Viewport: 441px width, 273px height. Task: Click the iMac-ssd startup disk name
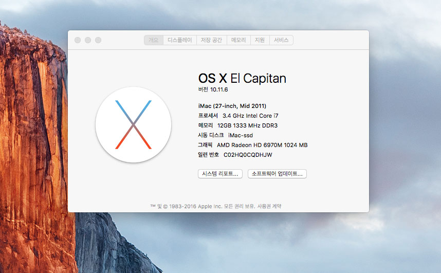click(x=241, y=135)
